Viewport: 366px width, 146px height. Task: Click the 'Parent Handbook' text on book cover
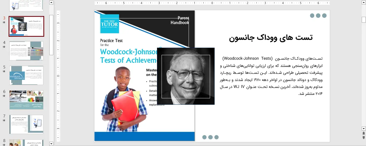pyautogui.click(x=180, y=20)
